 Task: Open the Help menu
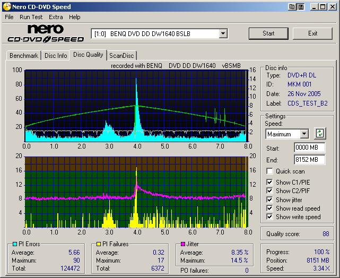click(75, 17)
